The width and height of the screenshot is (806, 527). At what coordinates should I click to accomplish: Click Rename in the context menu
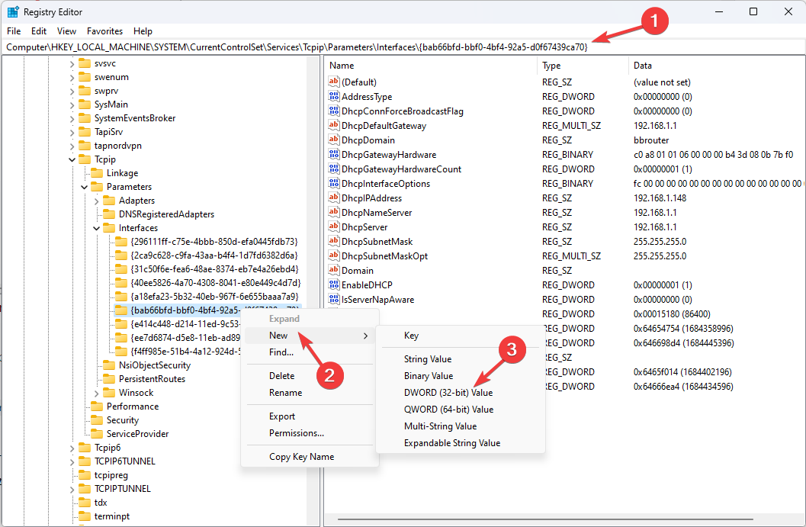click(x=310, y=392)
